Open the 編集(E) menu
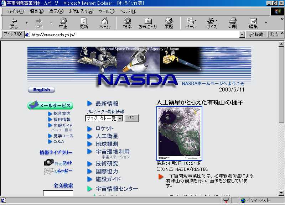This screenshot has height=205, width=285. click(x=37, y=11)
